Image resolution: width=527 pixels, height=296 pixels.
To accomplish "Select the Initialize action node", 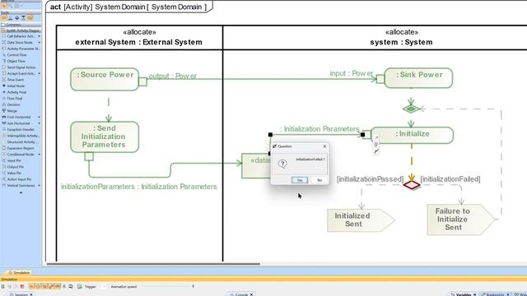I will [x=412, y=135].
